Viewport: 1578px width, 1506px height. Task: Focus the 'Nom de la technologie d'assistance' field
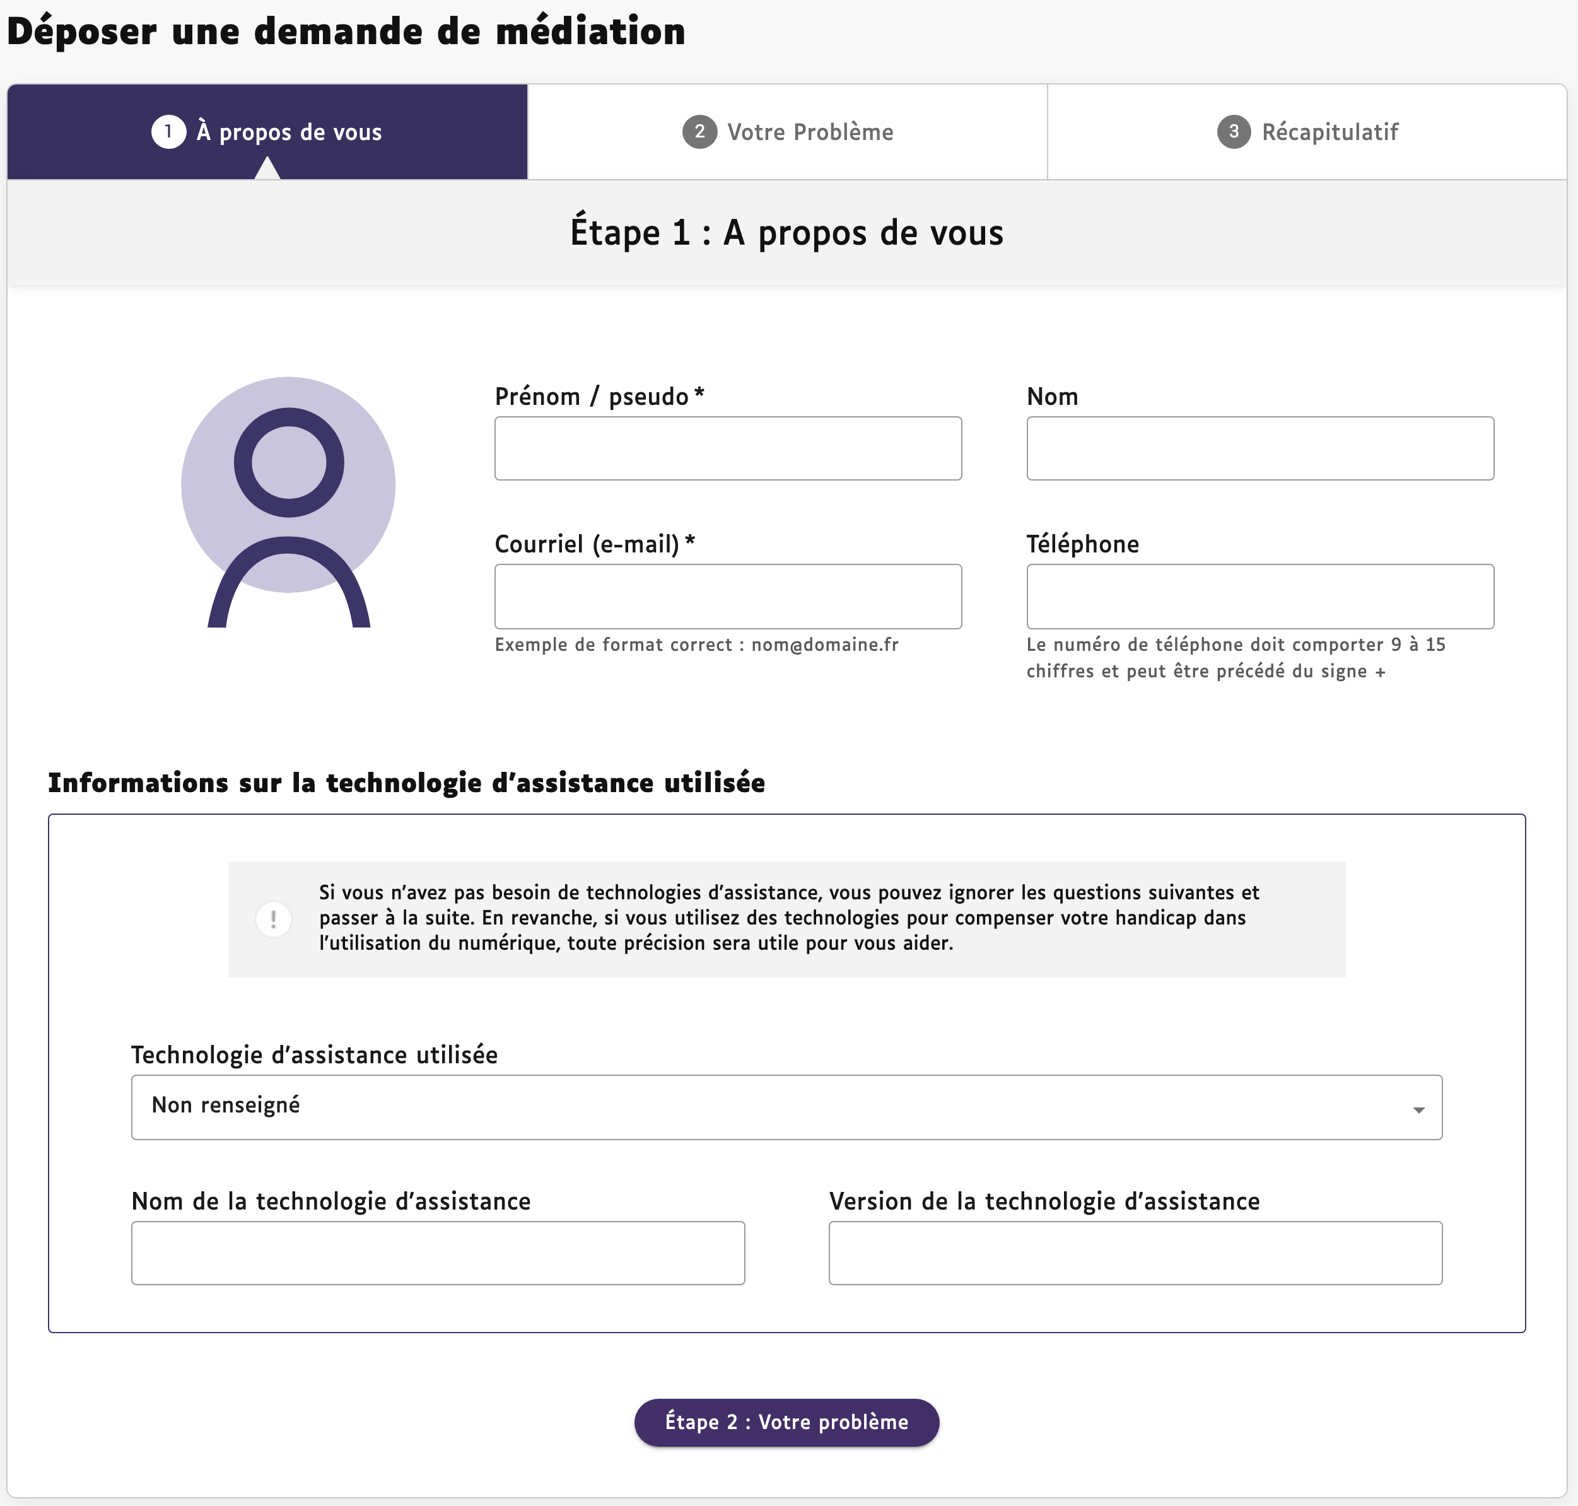438,1253
